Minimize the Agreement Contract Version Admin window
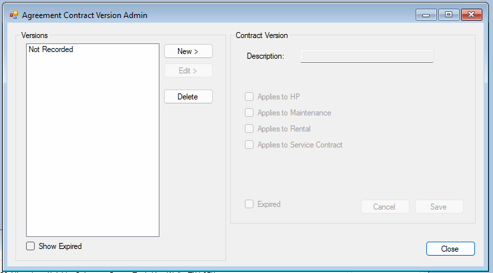Viewport: 493px width, 273px height. pyautogui.click(x=426, y=15)
